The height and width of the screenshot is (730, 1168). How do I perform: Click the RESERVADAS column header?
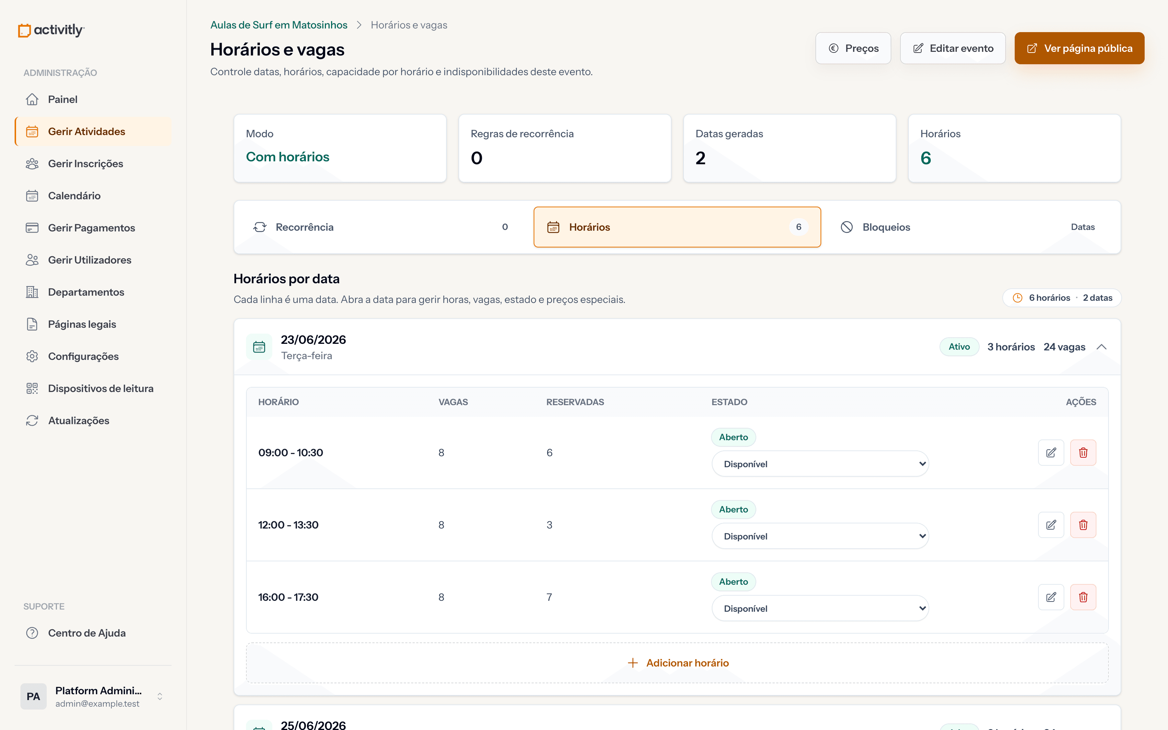(x=575, y=402)
